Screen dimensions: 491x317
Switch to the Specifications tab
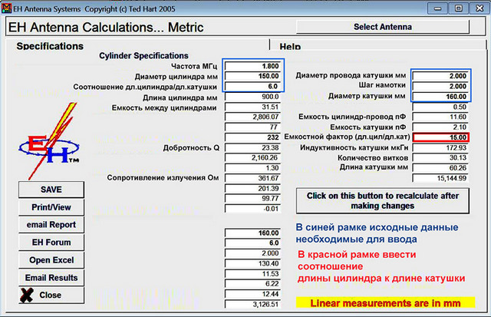pos(50,46)
